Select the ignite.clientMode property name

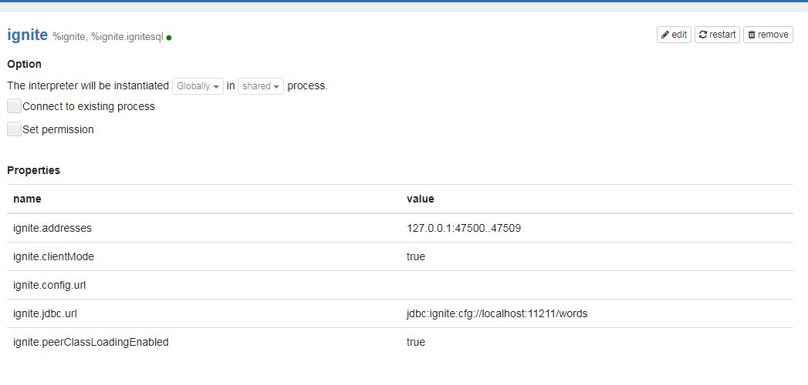53,256
